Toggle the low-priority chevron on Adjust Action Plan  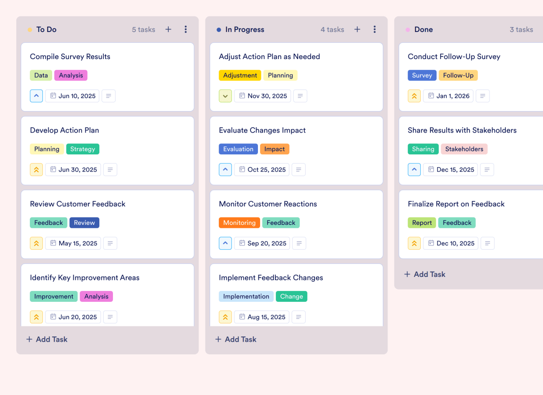click(x=225, y=96)
